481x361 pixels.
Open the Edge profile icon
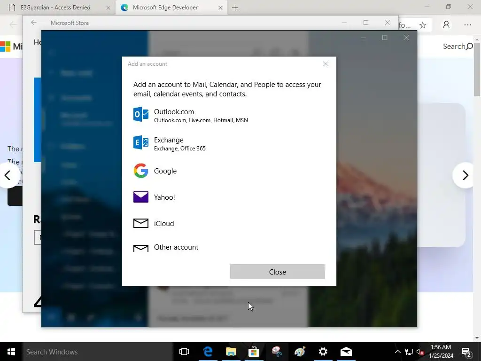446,25
